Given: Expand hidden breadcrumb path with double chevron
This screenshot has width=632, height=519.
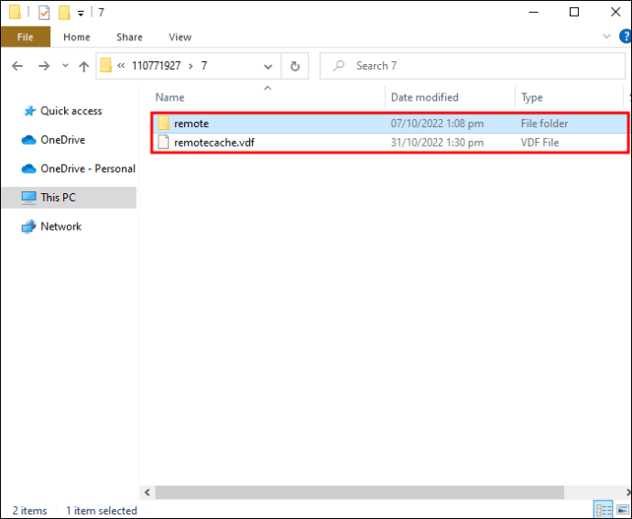Looking at the screenshot, I should (x=121, y=65).
